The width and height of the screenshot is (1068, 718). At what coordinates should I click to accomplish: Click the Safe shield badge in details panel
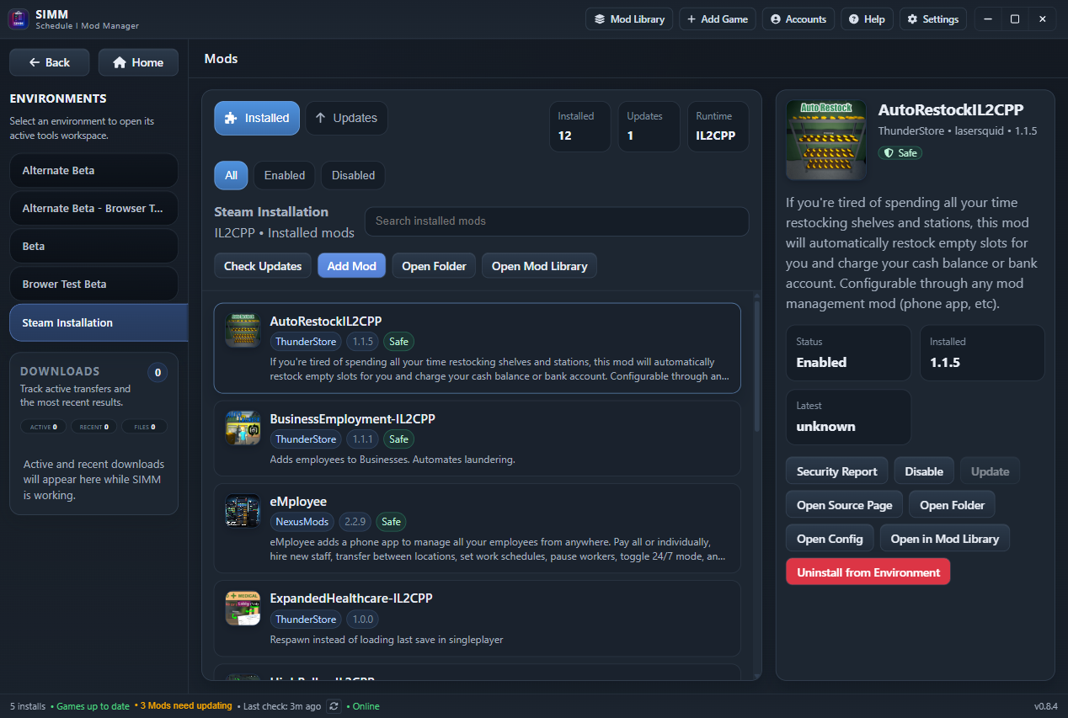click(x=900, y=153)
